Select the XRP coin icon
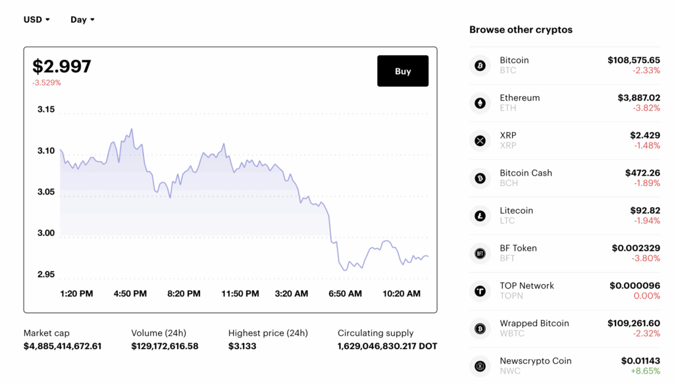The height and width of the screenshot is (384, 674). click(x=480, y=141)
